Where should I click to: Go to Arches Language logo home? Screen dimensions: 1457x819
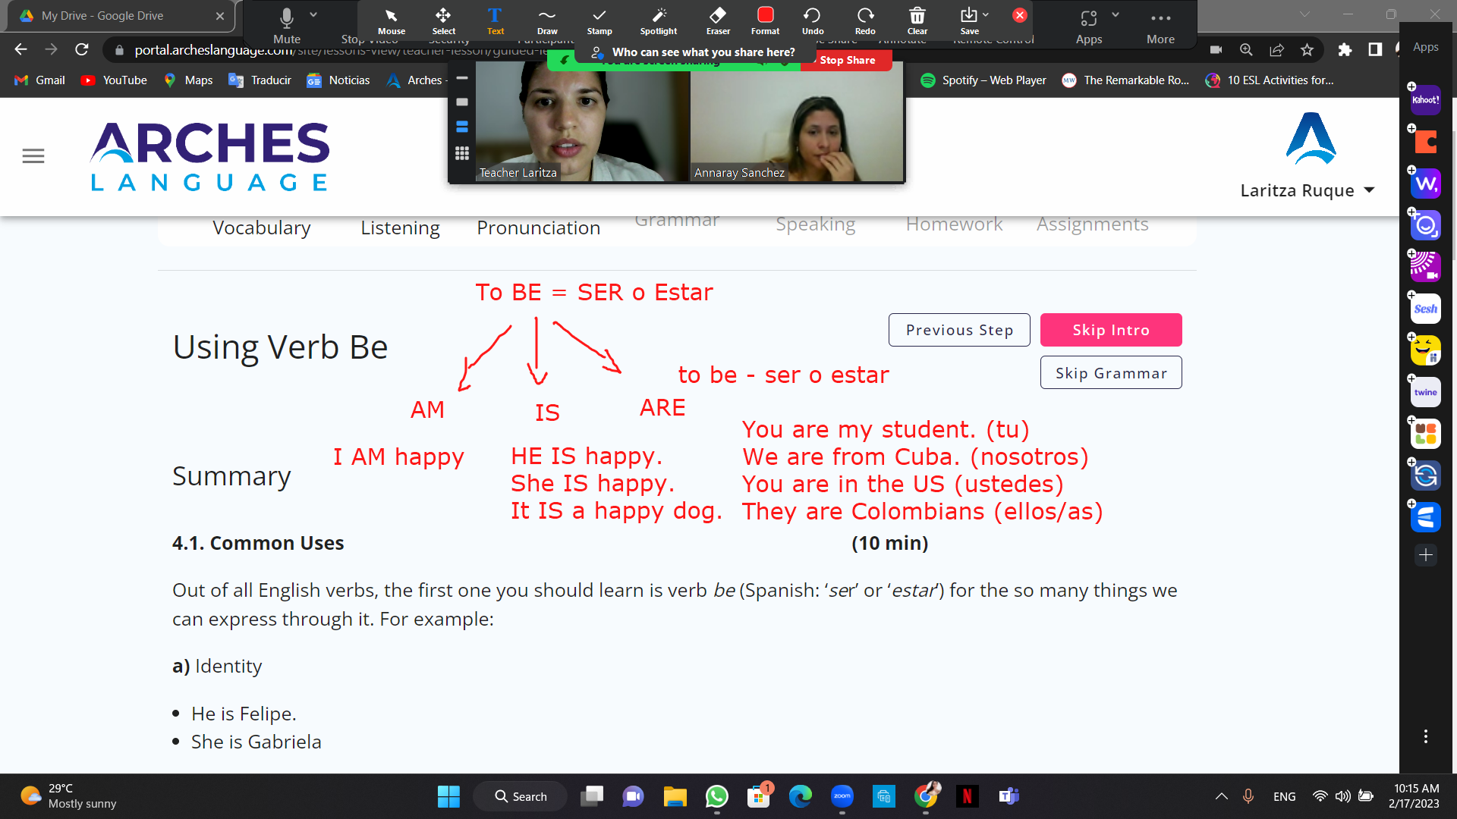(209, 156)
